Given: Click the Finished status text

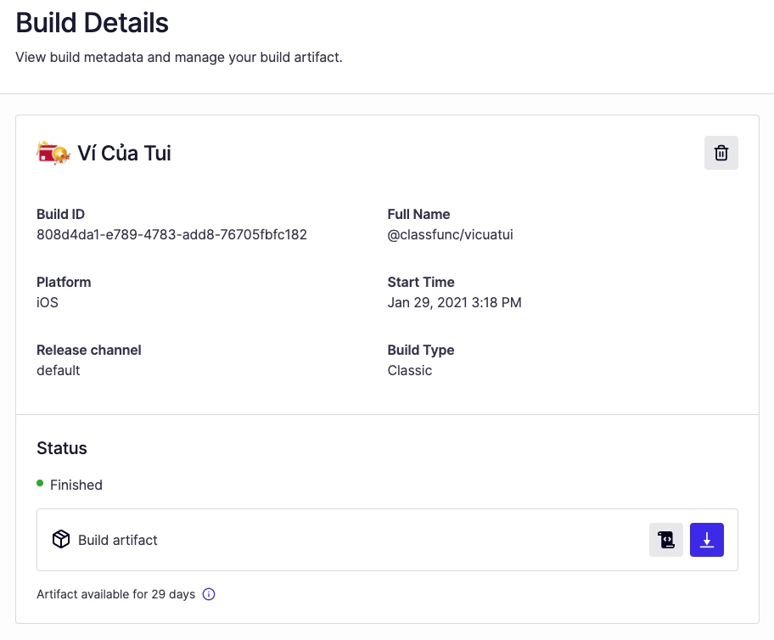Looking at the screenshot, I should point(76,485).
